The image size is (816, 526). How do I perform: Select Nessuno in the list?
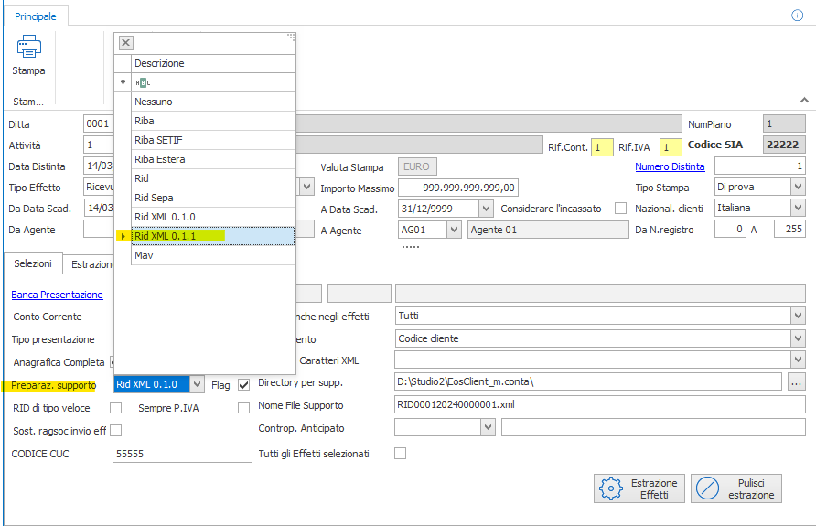tap(213, 102)
